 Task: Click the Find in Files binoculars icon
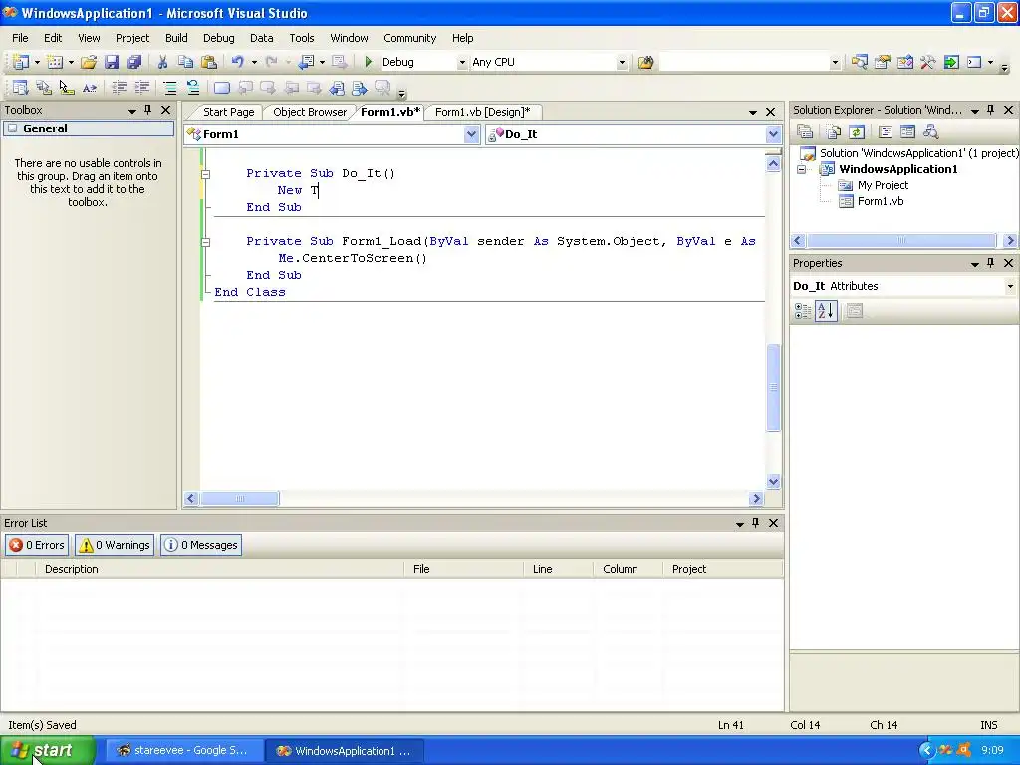pos(645,62)
